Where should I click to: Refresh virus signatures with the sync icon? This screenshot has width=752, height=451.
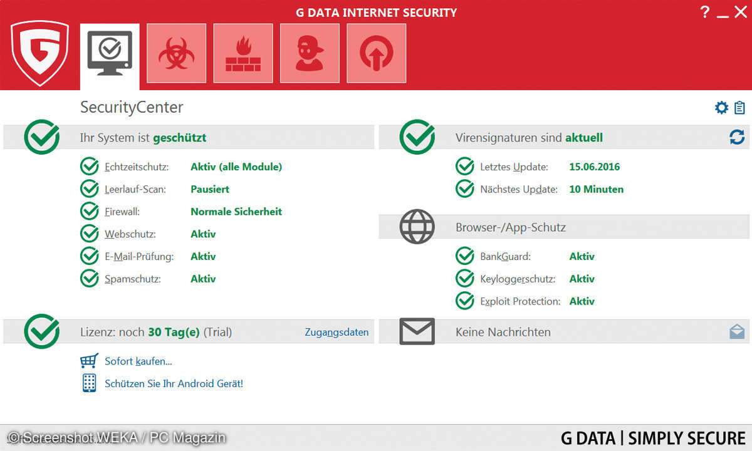pyautogui.click(x=737, y=137)
